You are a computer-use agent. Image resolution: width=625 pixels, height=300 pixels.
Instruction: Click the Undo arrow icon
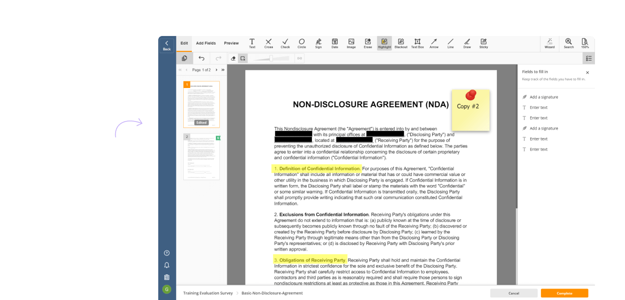coord(201,58)
